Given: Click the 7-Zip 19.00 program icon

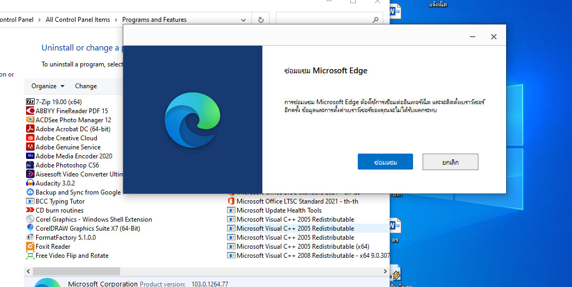Looking at the screenshot, I should pyautogui.click(x=30, y=102).
